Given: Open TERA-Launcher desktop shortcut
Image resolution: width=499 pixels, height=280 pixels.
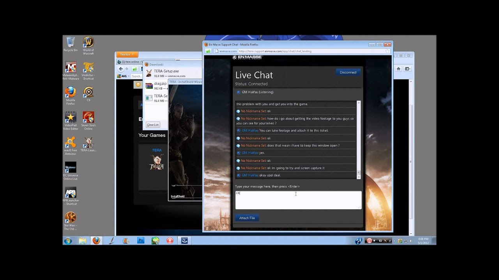Looking at the screenshot, I should click(x=88, y=144).
